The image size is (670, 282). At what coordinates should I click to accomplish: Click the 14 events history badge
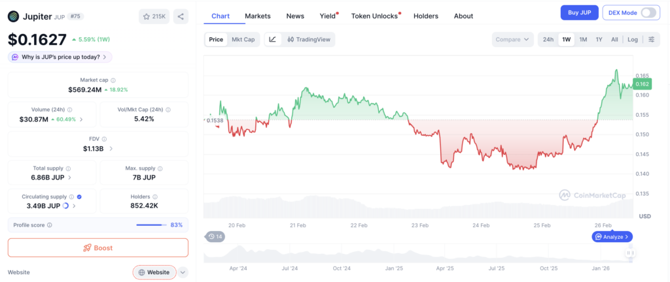pos(215,236)
